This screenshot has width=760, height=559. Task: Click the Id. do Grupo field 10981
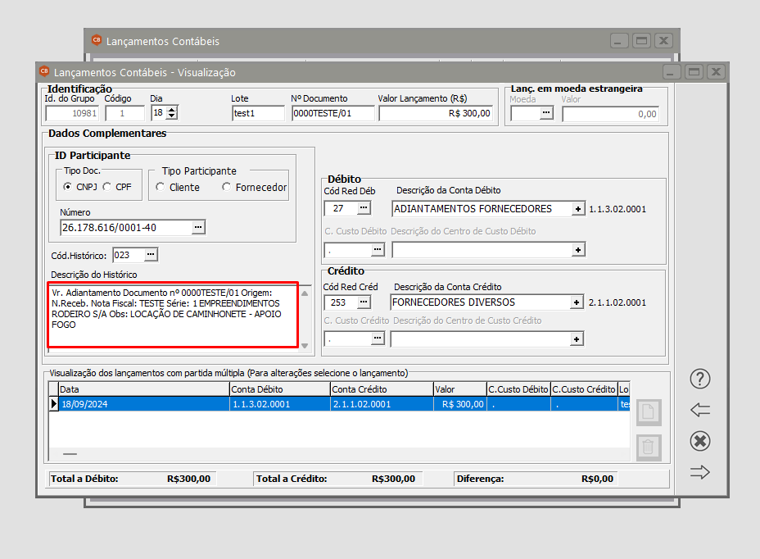pos(72,113)
